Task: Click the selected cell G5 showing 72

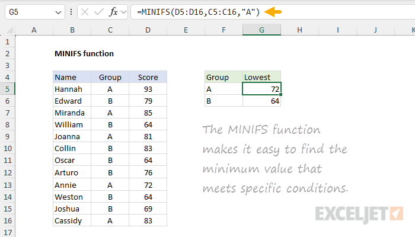Action: [x=262, y=89]
